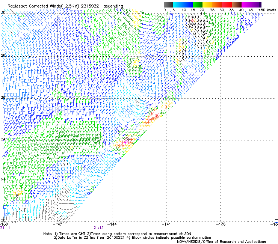Click the cyan 5-10 knots legend swatch
Viewport: 278px width, 244px height.
coord(178,5)
